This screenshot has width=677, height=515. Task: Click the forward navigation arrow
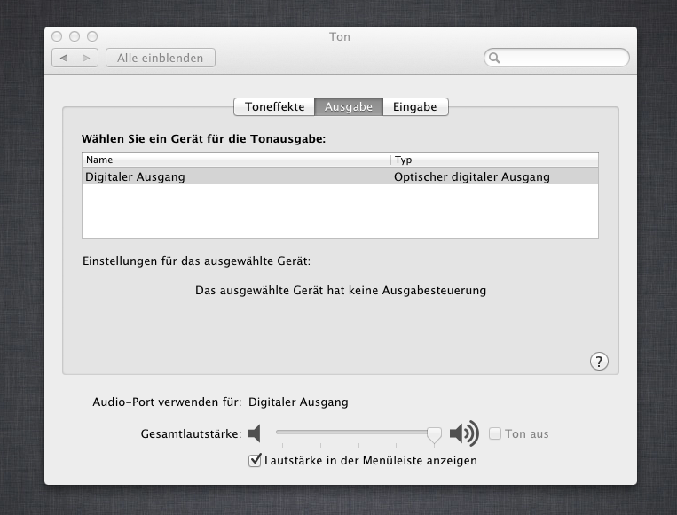click(86, 58)
